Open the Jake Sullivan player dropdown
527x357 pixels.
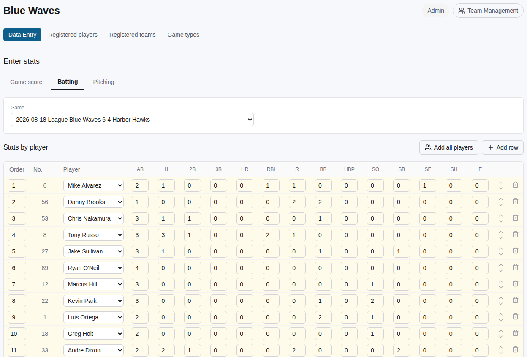pos(94,251)
